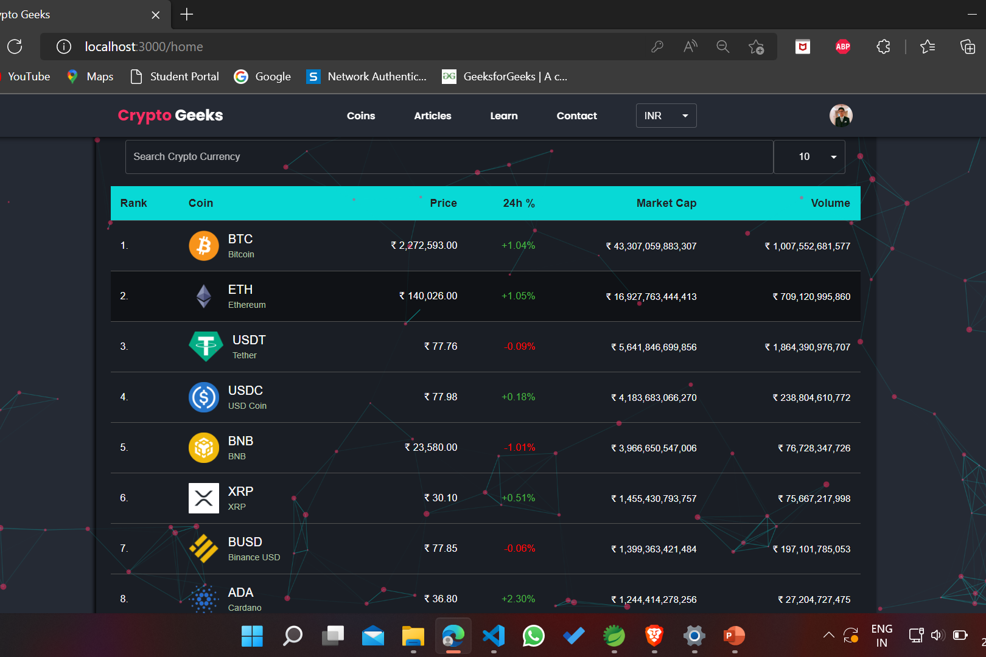
Task: Click the Crypto Geeks logo link
Action: point(170,115)
